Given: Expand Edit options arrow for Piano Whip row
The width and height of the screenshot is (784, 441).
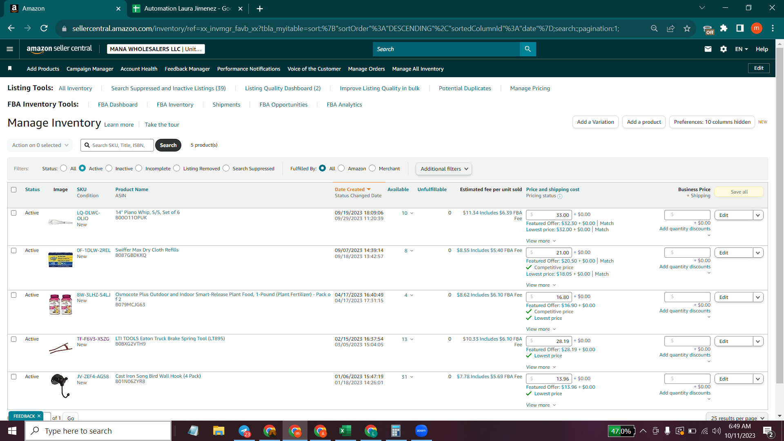Looking at the screenshot, I should 758,215.
